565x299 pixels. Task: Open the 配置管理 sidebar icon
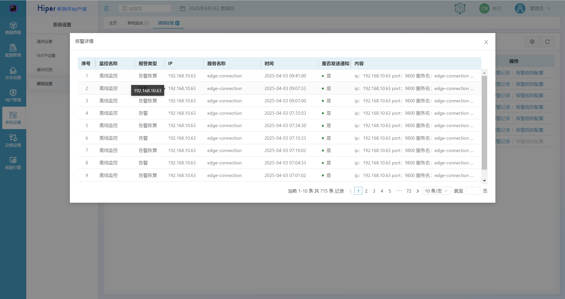pos(13,50)
